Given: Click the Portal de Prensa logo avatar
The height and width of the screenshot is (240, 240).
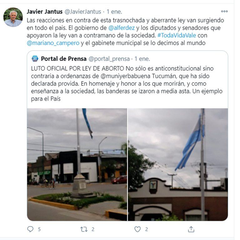Looking at the screenshot, I should point(35,59).
